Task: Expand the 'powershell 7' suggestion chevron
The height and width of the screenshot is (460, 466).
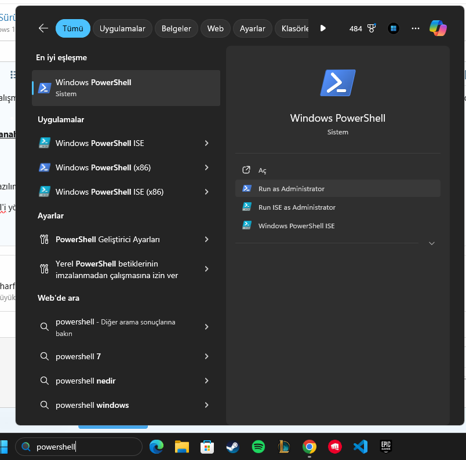Action: (206, 356)
